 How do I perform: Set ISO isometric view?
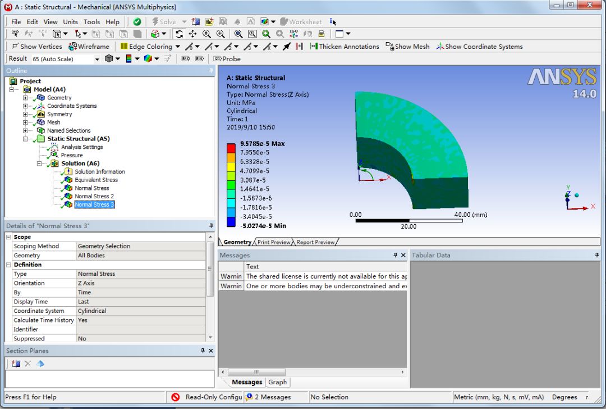tap(293, 34)
